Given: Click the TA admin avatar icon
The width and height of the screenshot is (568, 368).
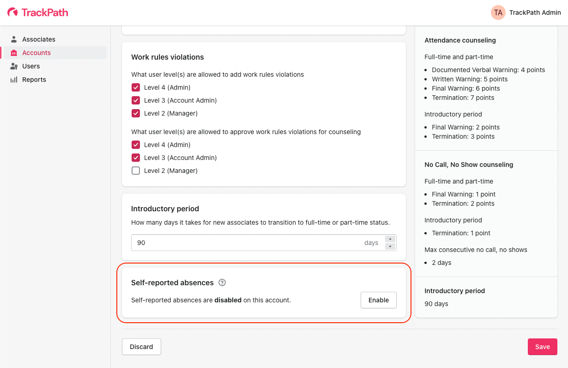Looking at the screenshot, I should point(498,12).
